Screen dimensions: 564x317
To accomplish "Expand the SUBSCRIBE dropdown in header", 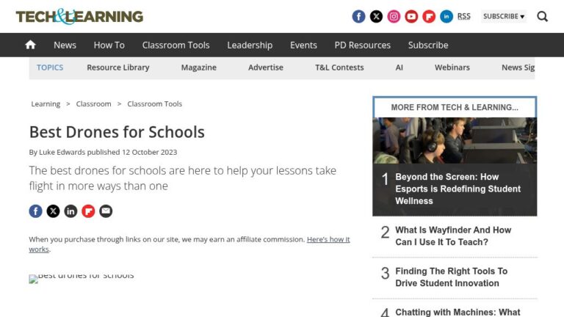I will pos(504,17).
